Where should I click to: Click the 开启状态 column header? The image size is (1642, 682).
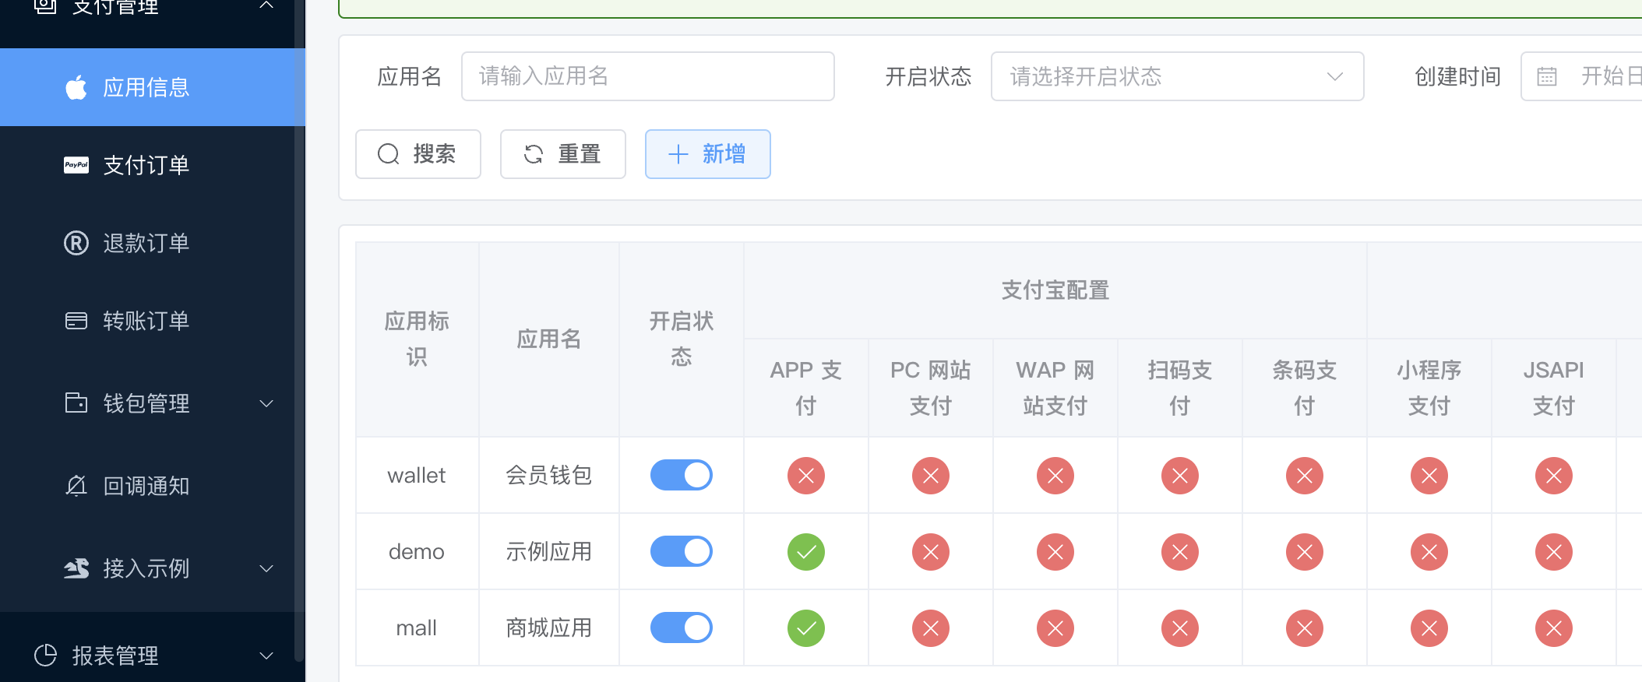tap(682, 339)
